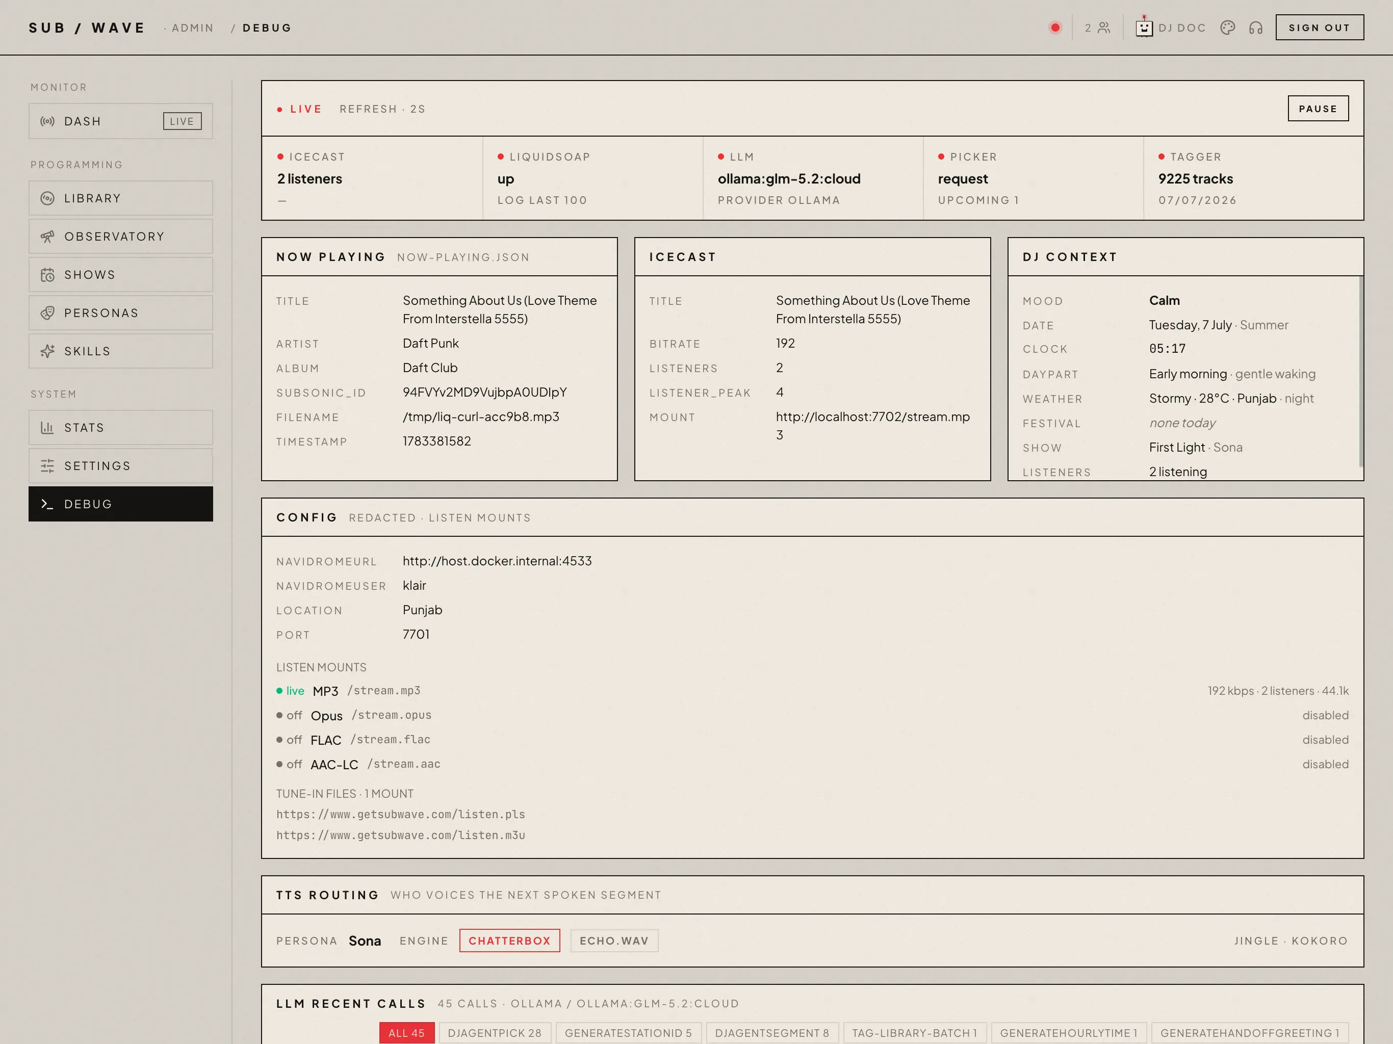Image resolution: width=1393 pixels, height=1044 pixels.
Task: Click the Skills sparkle icon
Action: 47,351
